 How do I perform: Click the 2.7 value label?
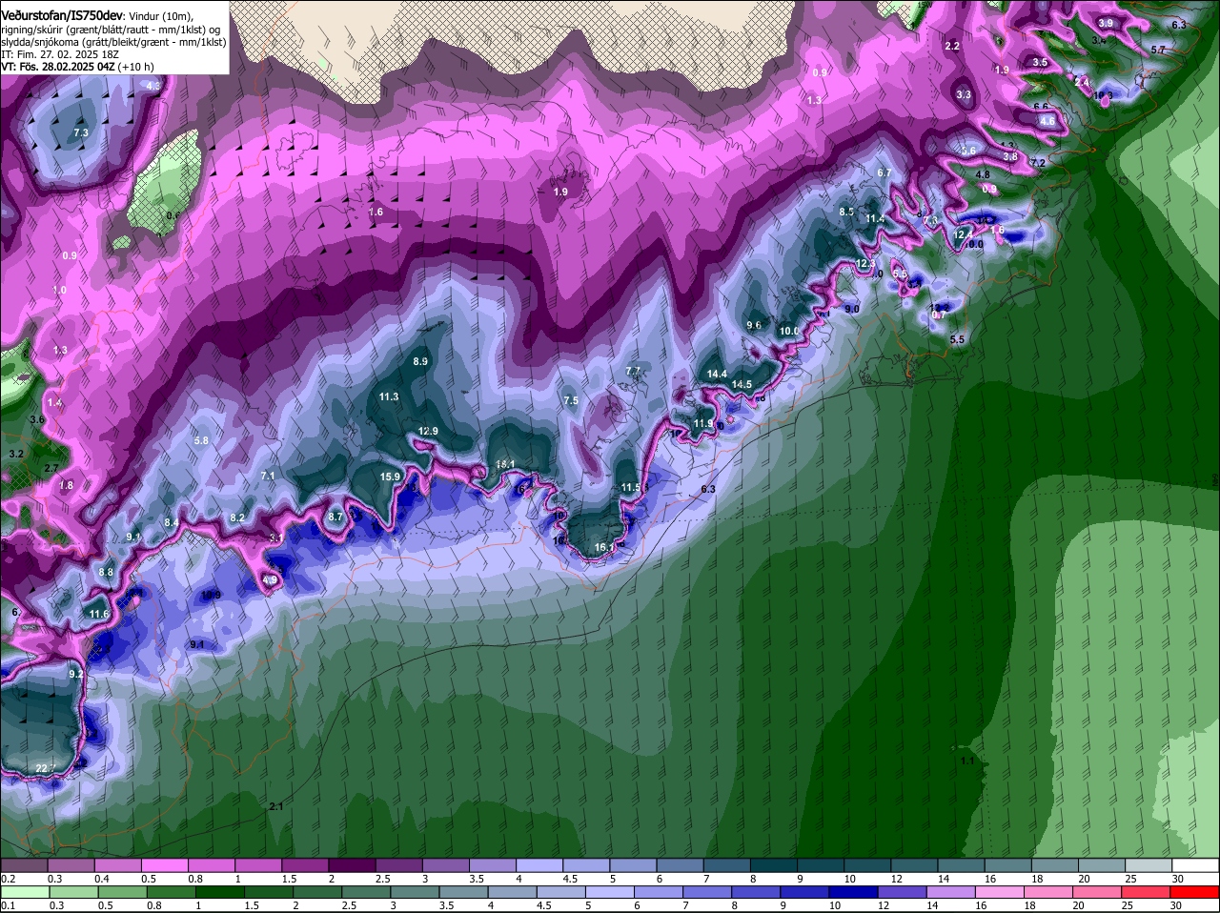point(51,468)
